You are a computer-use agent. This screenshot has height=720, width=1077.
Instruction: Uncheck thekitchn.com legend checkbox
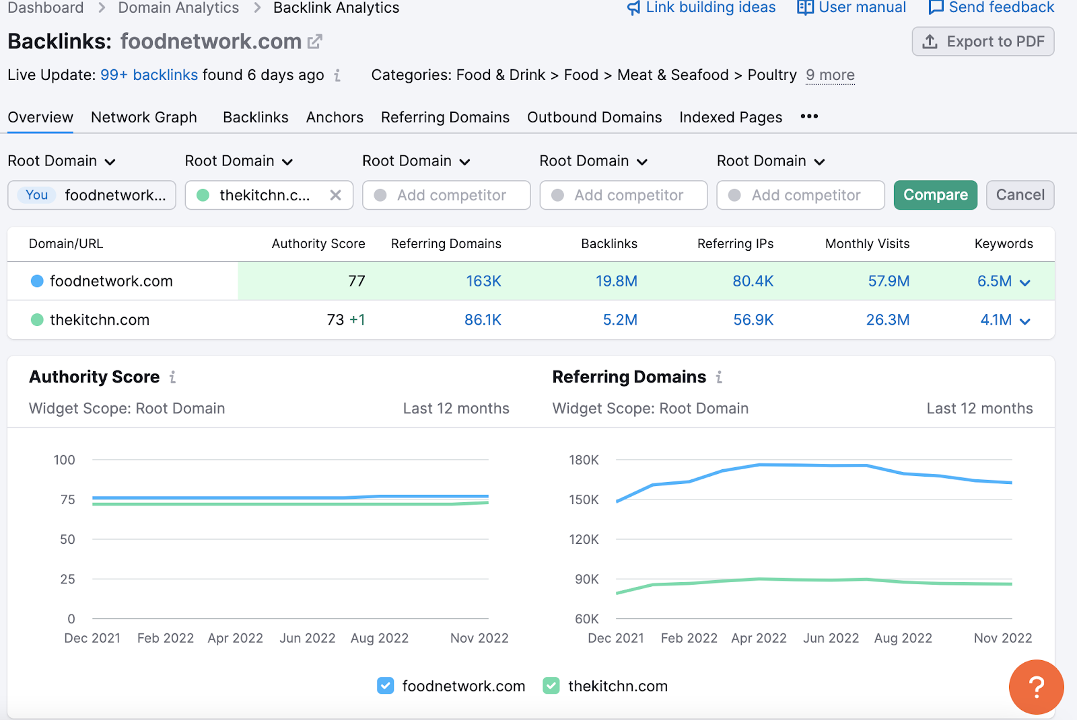[x=551, y=686]
